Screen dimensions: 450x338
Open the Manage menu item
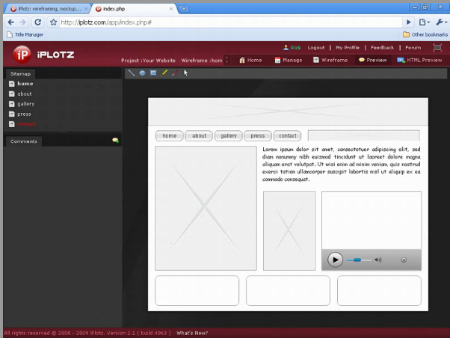click(x=288, y=60)
